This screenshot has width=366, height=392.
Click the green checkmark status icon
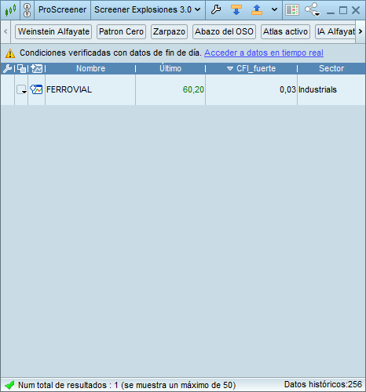9,385
